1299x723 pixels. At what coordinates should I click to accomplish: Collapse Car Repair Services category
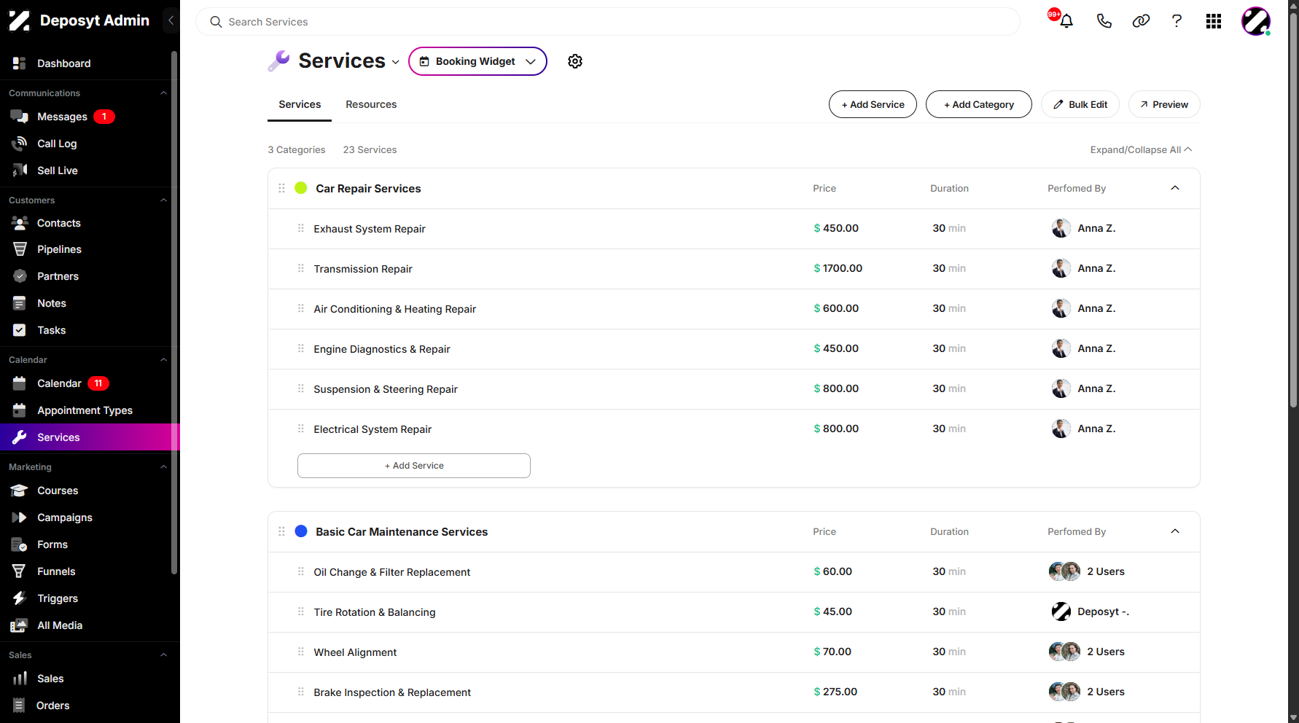pos(1175,188)
